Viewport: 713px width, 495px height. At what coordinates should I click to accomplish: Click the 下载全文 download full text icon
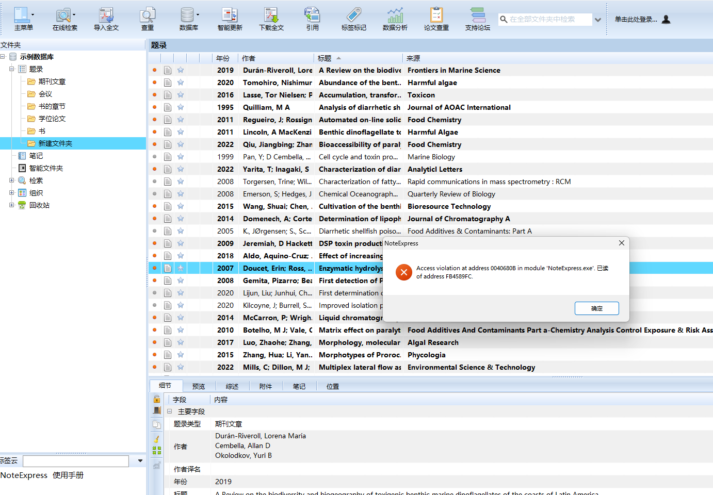[x=271, y=15]
